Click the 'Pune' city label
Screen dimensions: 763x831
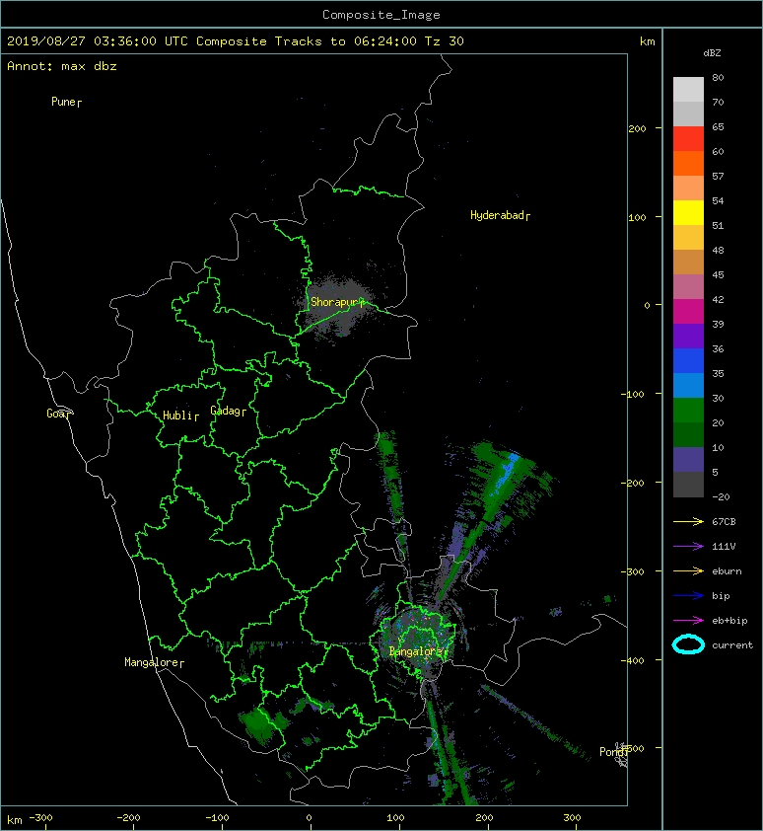click(x=63, y=102)
